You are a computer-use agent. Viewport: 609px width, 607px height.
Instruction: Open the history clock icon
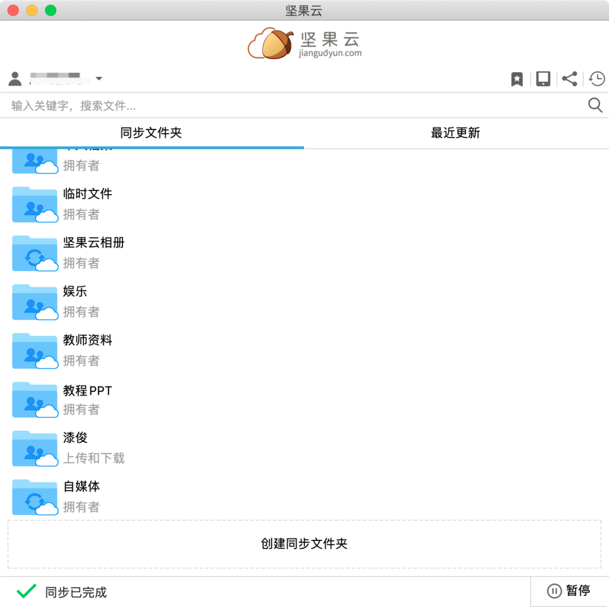click(597, 79)
